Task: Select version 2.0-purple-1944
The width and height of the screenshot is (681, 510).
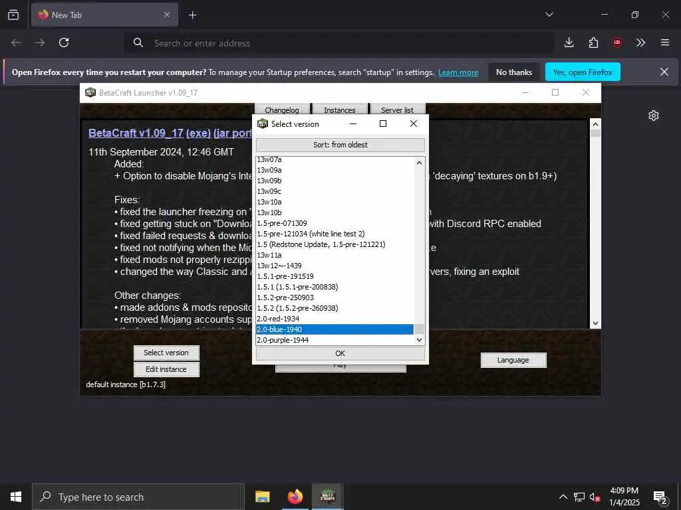Action: 335,340
